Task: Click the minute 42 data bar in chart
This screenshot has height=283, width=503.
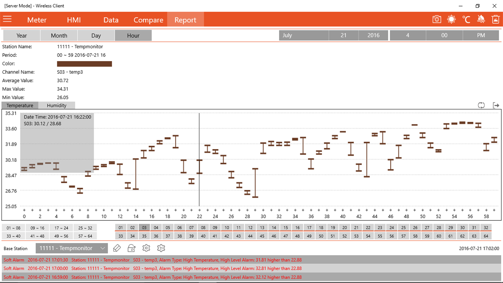Action: 358,168
